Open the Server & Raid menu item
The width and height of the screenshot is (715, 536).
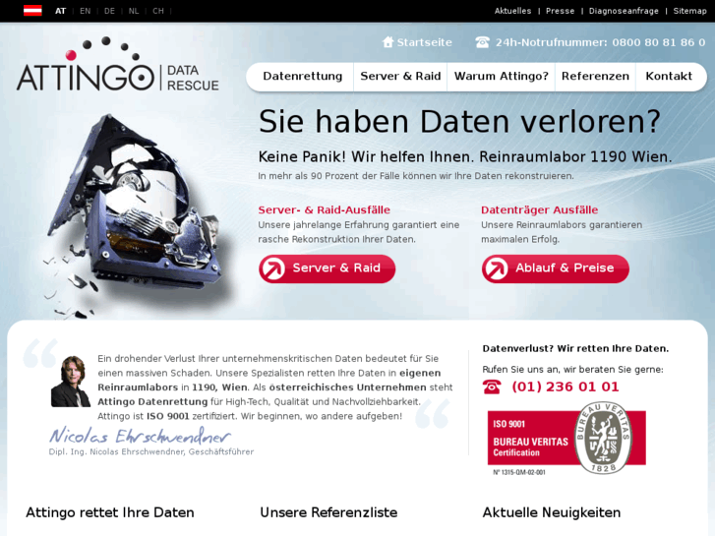[400, 76]
